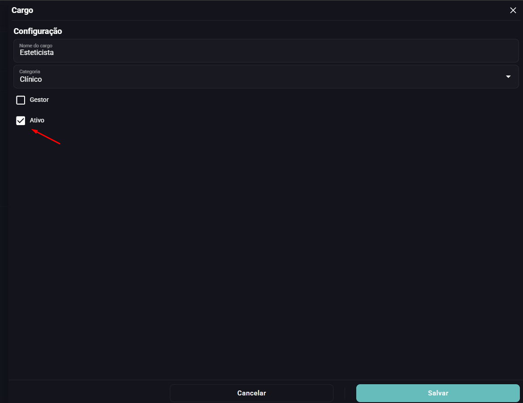The image size is (523, 403).
Task: Click the empty dialog area below Ativo
Action: 266,253
